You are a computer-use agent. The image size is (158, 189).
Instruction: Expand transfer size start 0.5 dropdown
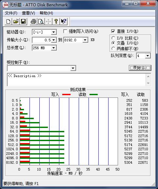(x=53, y=40)
